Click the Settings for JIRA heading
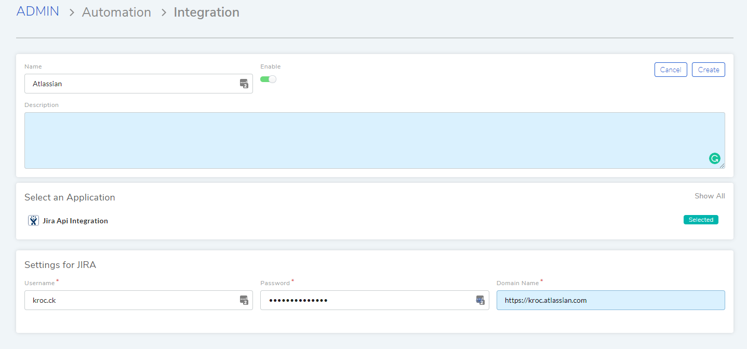 [x=60, y=265]
